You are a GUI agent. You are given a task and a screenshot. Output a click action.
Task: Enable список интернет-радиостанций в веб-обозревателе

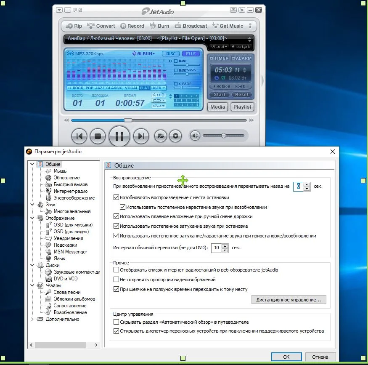pos(116,269)
